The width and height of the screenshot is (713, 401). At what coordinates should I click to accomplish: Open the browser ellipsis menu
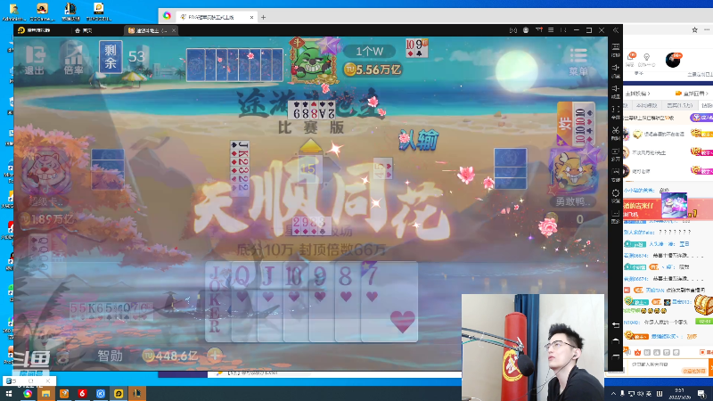coord(707,30)
